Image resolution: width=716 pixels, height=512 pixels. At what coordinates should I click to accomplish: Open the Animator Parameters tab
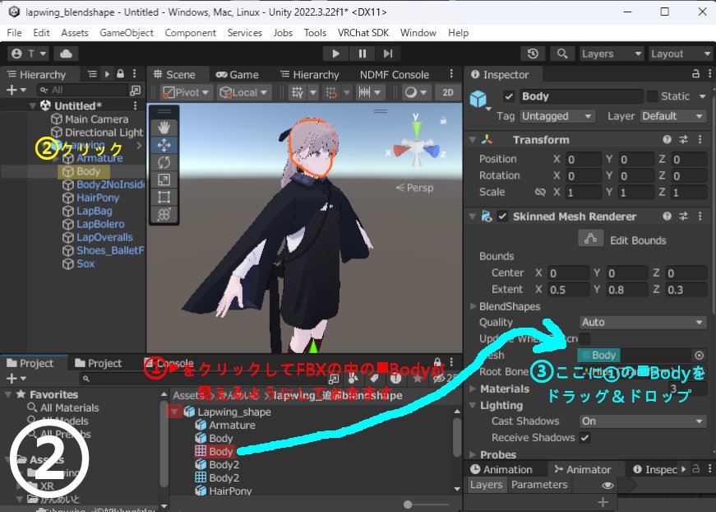(539, 485)
